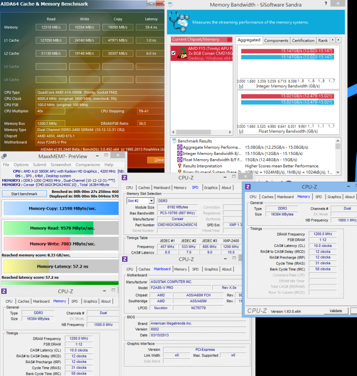Click scroll-right arrow in chipset list
Screen dimensions: 357x376
(230, 132)
